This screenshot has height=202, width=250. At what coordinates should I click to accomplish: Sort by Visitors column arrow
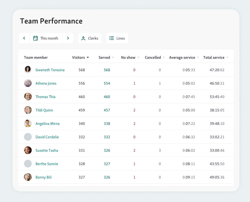coord(88,58)
